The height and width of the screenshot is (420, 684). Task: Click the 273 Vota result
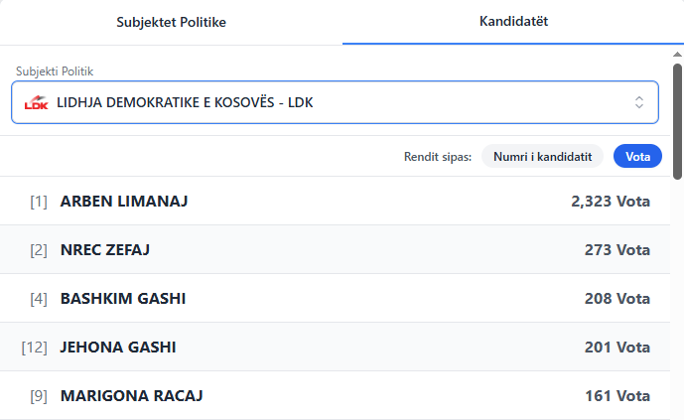click(x=617, y=250)
